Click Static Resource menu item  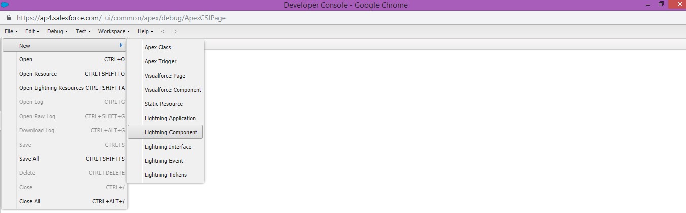[x=163, y=104]
